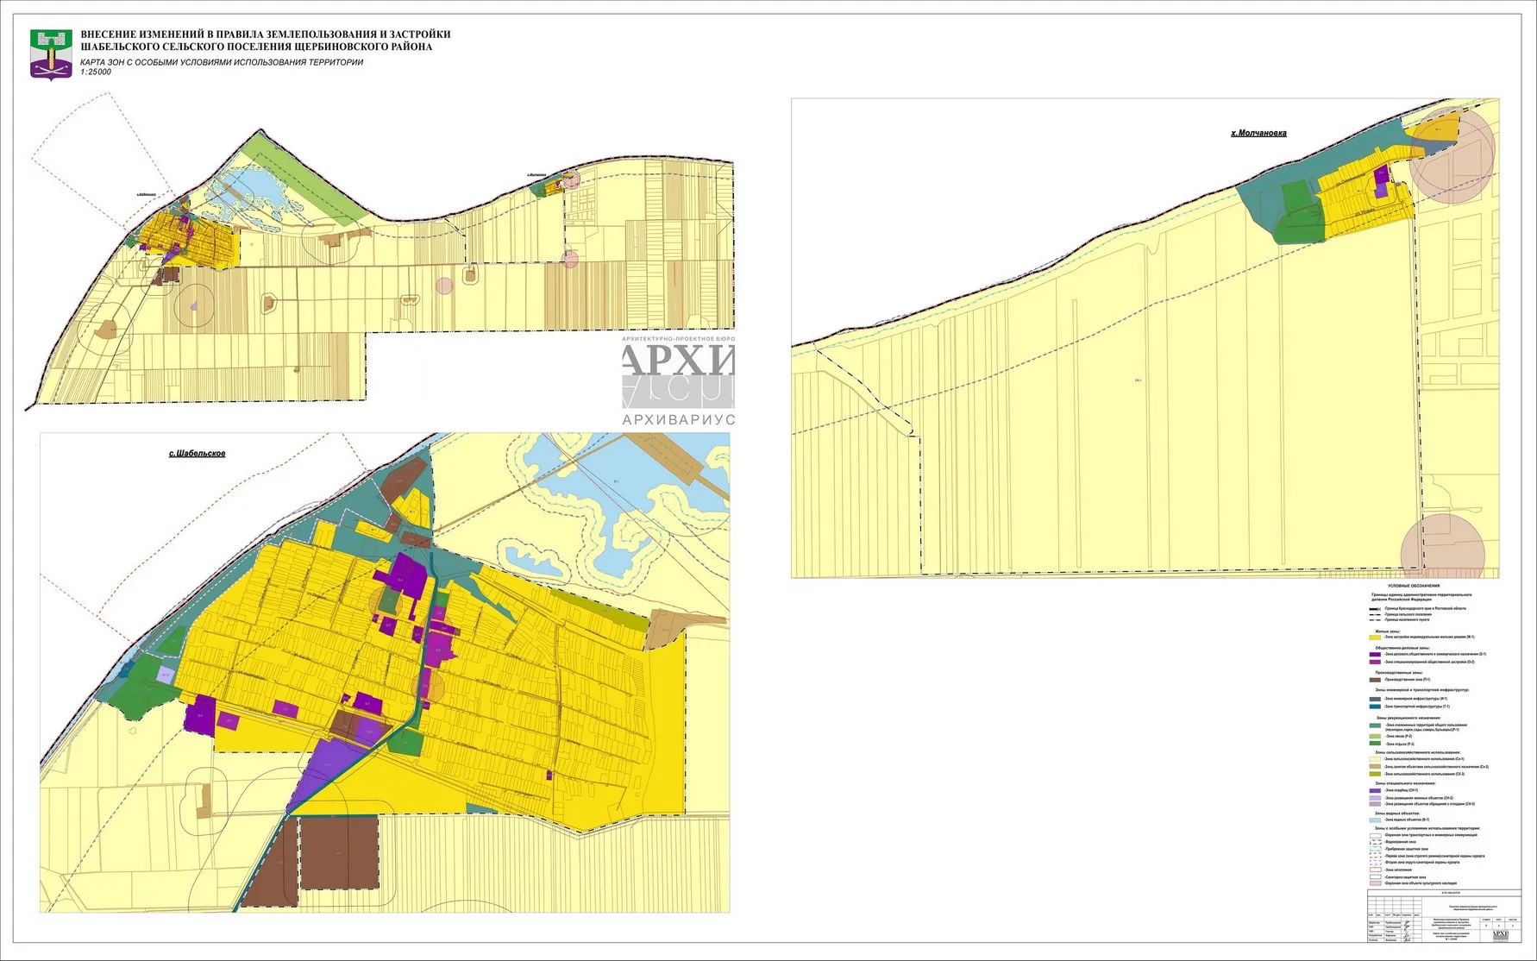The width and height of the screenshot is (1537, 961).
Task: Pick the light blue В-1 water swatch
Action: pyautogui.click(x=1375, y=820)
